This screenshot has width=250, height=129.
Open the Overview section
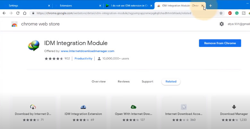(99, 81)
